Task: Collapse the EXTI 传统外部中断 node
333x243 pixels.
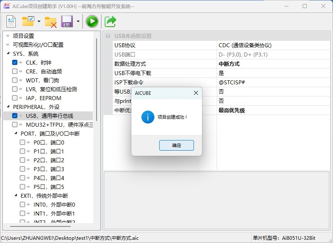Action: pyautogui.click(x=16, y=195)
